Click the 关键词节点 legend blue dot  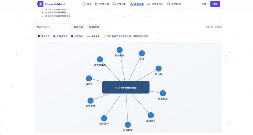coord(54,36)
